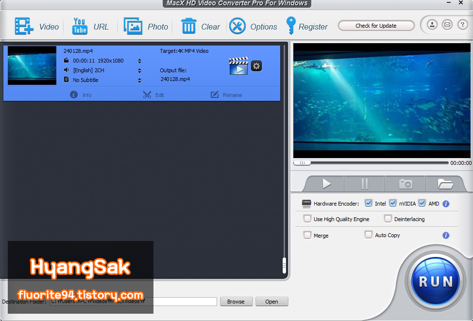Click the Rename text label
473x321 pixels.
coord(232,95)
